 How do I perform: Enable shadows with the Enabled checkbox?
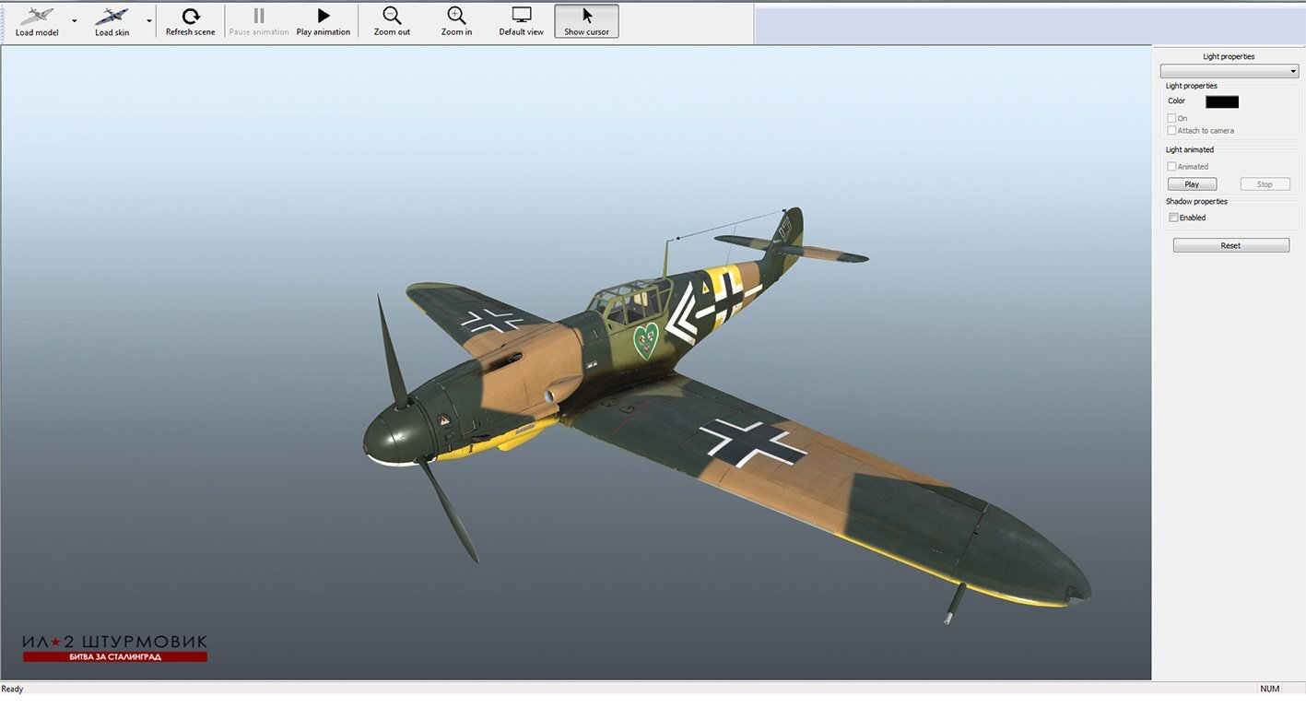tap(1173, 218)
